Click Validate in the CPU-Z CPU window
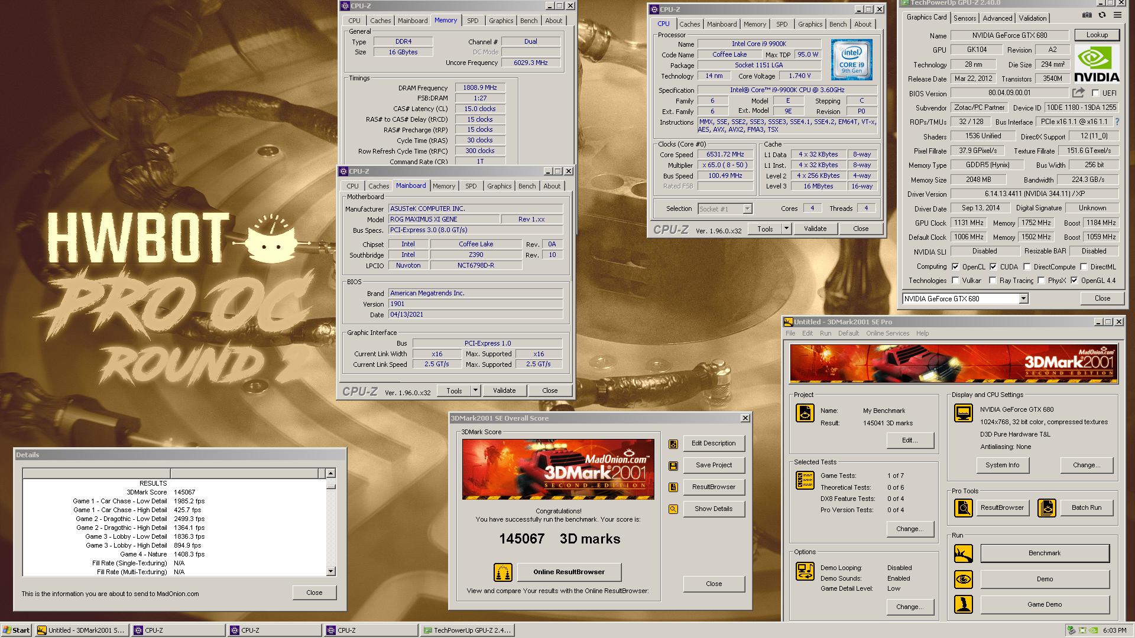Viewport: 1135px width, 638px height. point(815,229)
